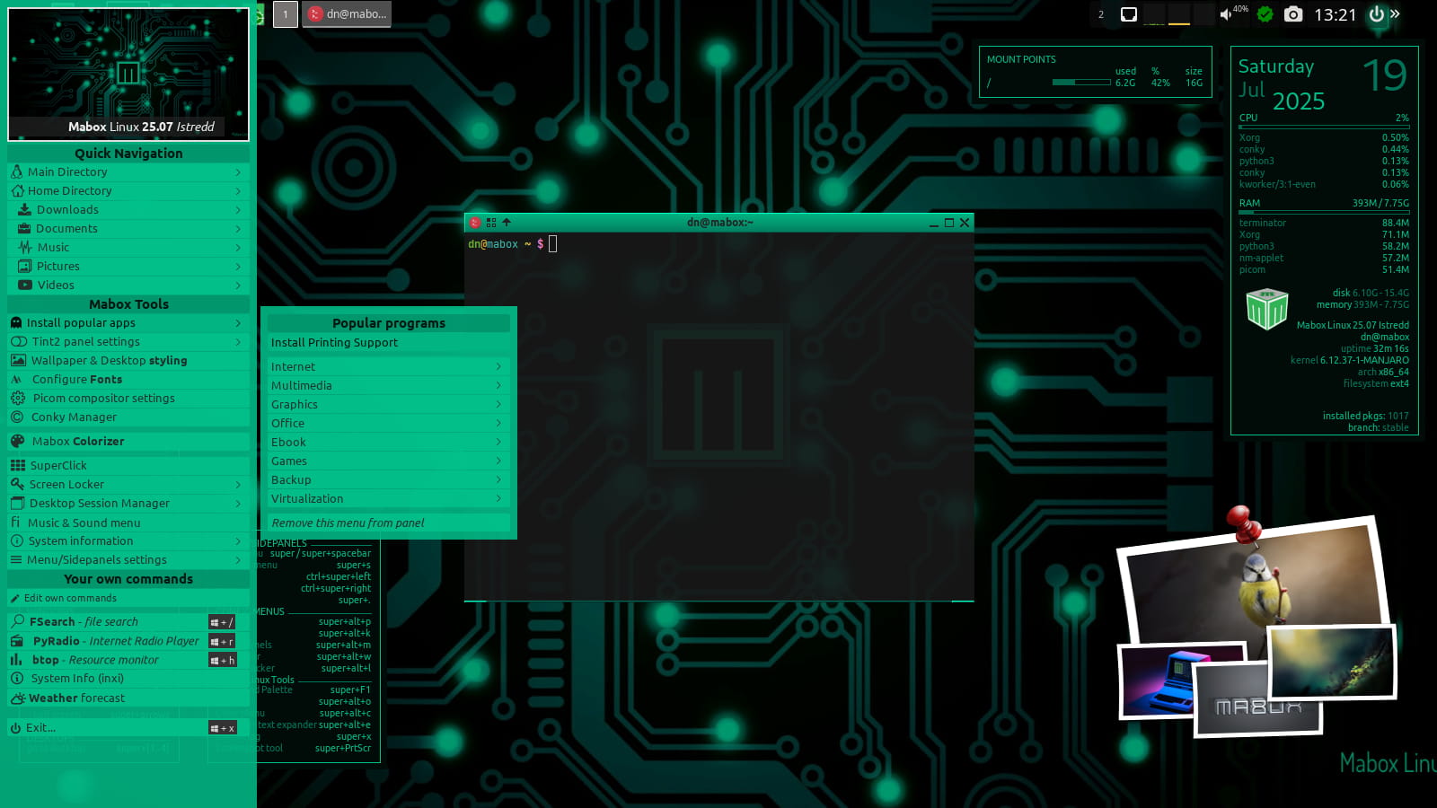The image size is (1437, 808).
Task: Expand the Virtualization category arrow
Action: tap(498, 498)
